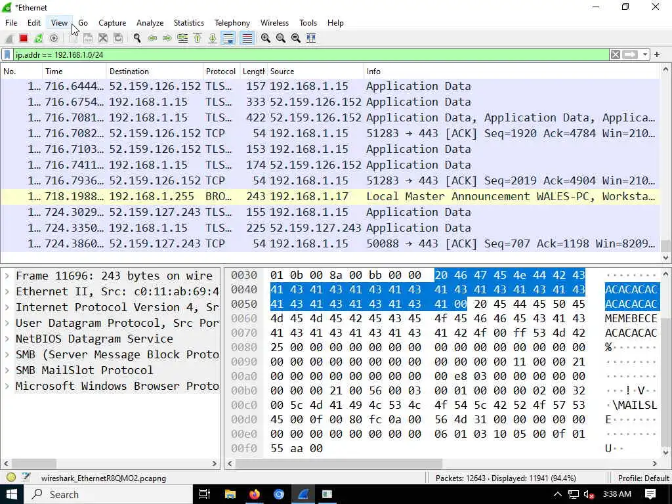
Task: Expand Microsoft Windows Browser Protocol node
Action: tap(7, 386)
